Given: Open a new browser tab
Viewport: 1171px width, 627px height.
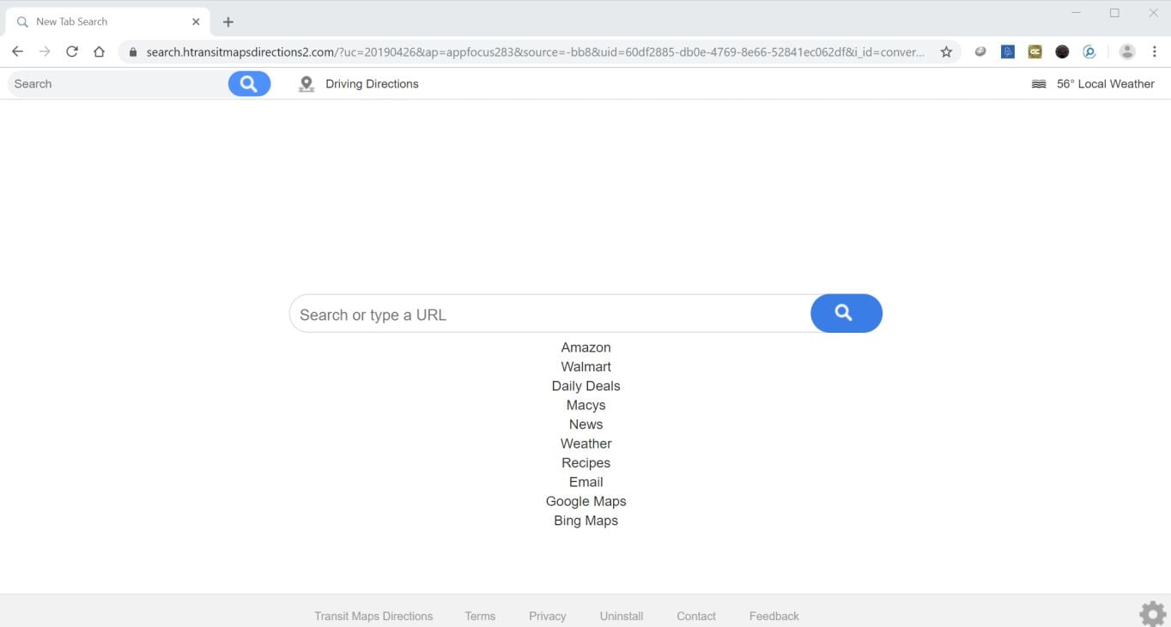Looking at the screenshot, I should click(x=228, y=21).
